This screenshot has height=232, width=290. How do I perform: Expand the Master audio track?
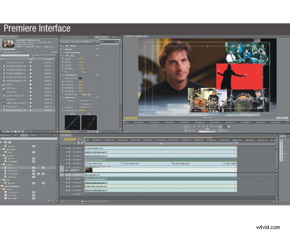click(x=74, y=194)
